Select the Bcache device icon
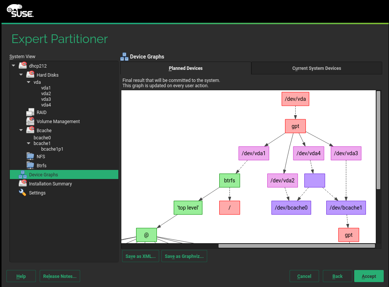 [30, 130]
